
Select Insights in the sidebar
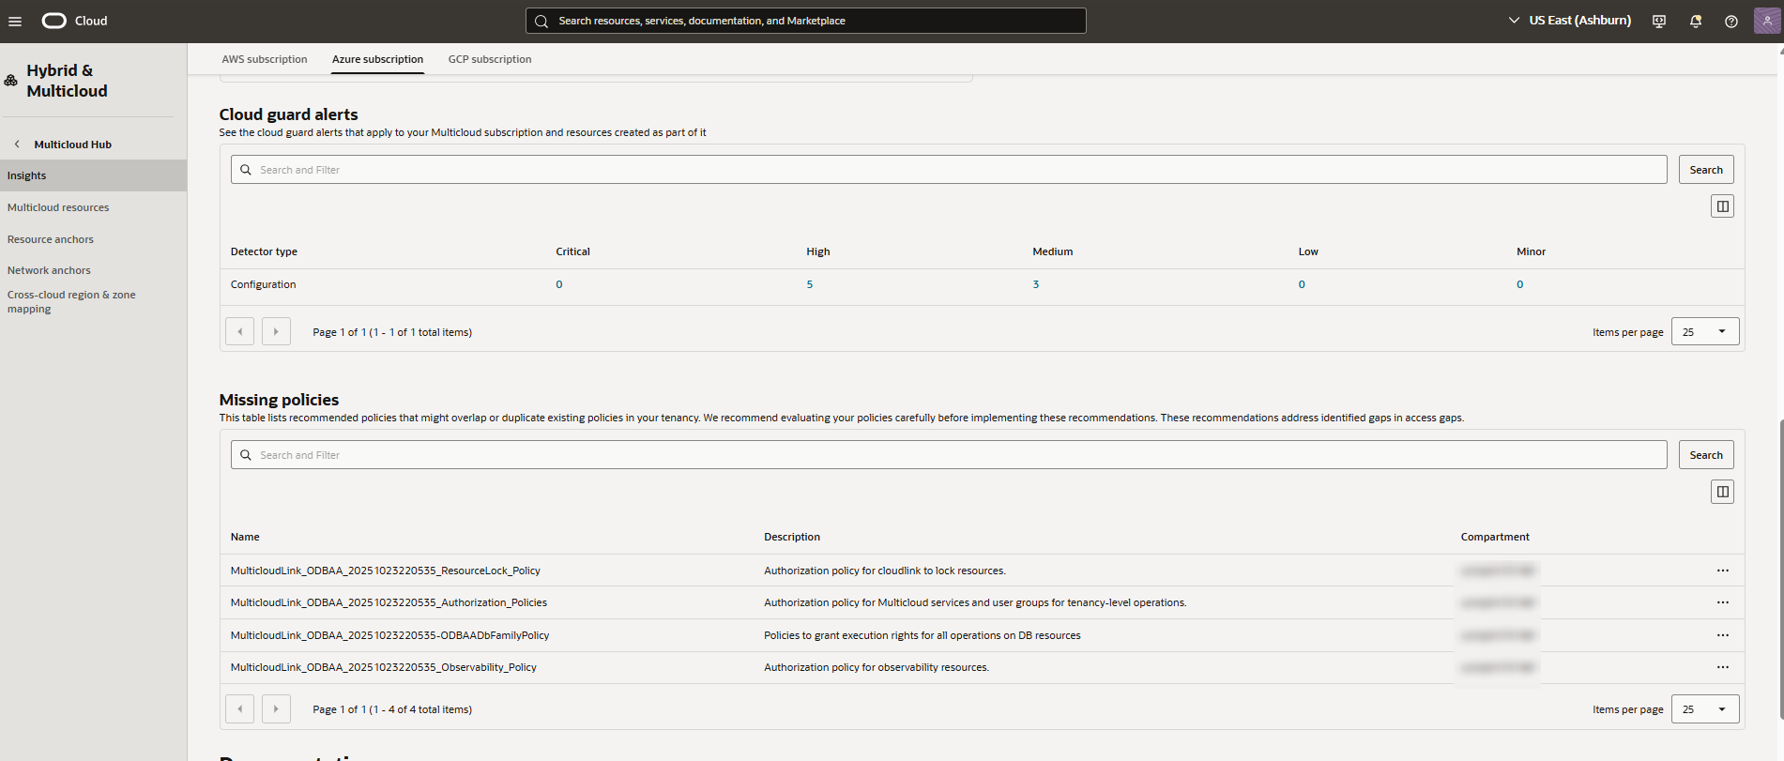pyautogui.click(x=93, y=175)
